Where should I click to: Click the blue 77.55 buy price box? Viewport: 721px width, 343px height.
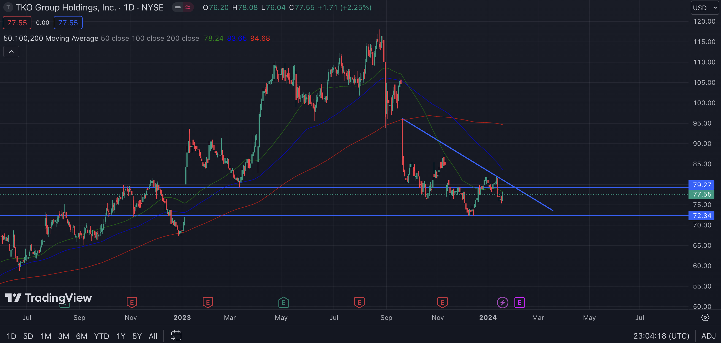point(68,23)
